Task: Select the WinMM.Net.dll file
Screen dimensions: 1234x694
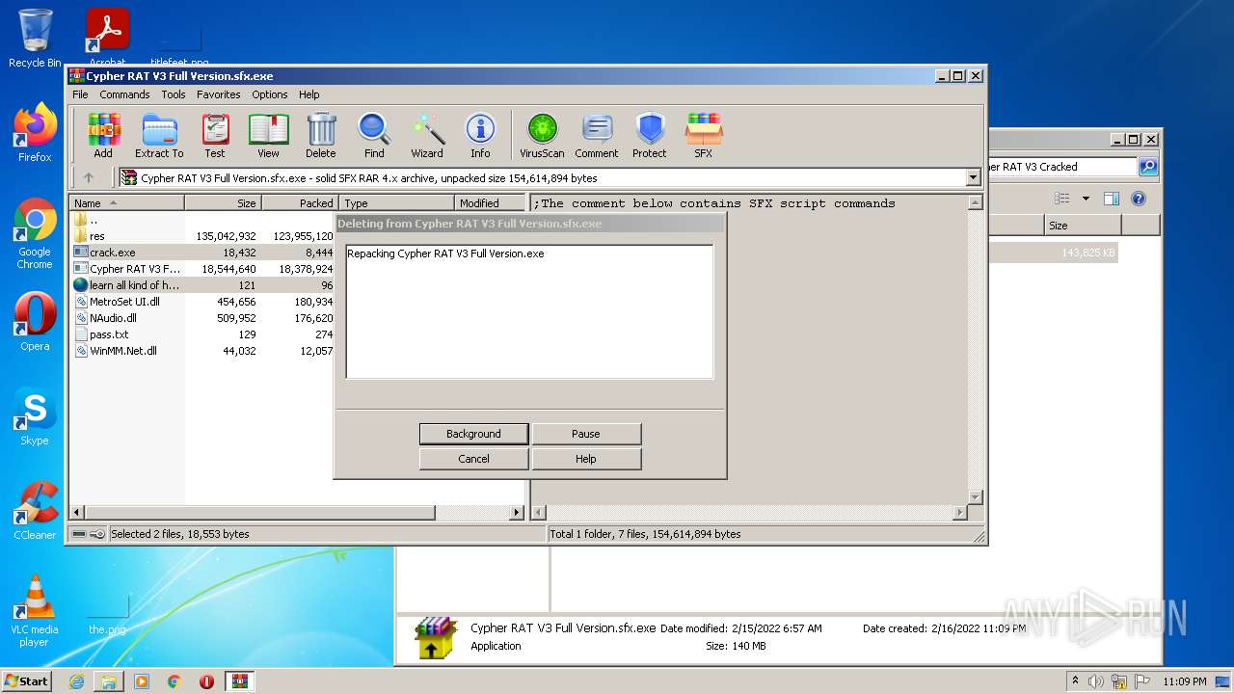Action: (x=202, y=351)
